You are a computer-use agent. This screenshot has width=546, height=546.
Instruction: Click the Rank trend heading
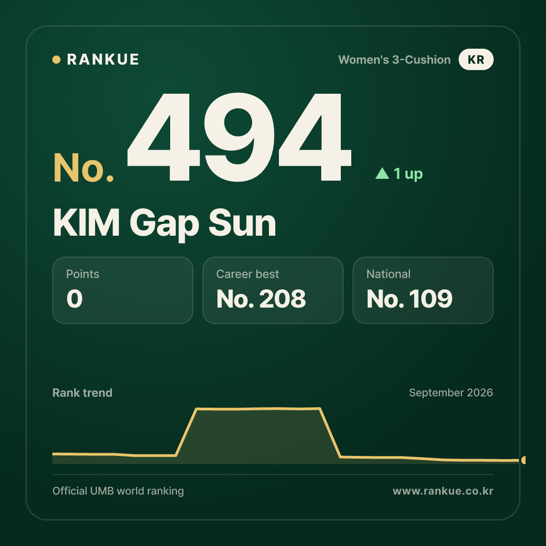[x=82, y=393]
